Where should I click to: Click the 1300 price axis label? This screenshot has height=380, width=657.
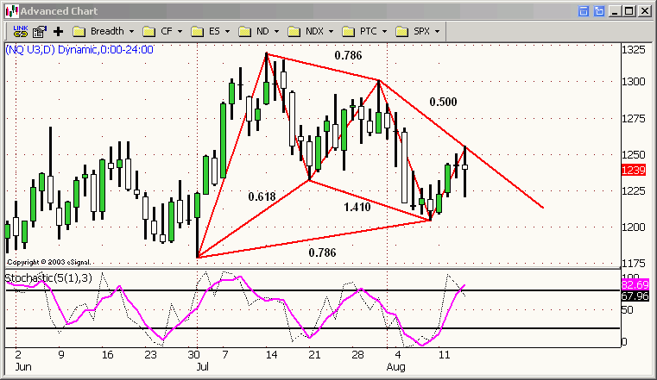coord(634,82)
